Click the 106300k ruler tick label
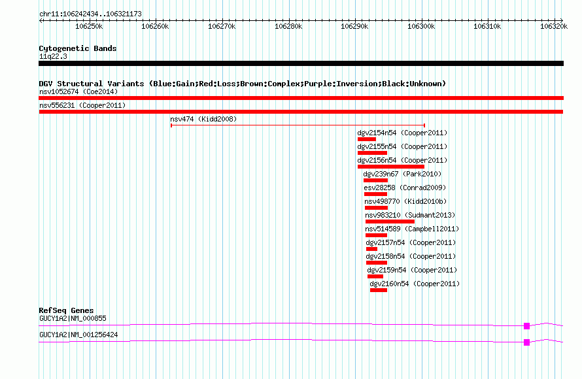 click(421, 26)
